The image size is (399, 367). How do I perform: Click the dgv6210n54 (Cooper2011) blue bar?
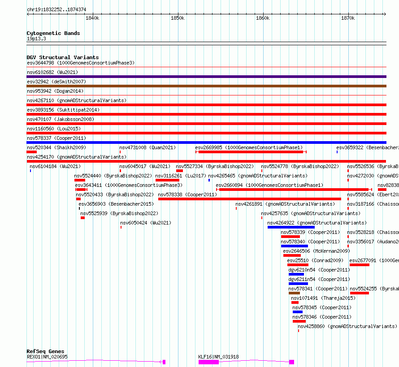point(296,274)
